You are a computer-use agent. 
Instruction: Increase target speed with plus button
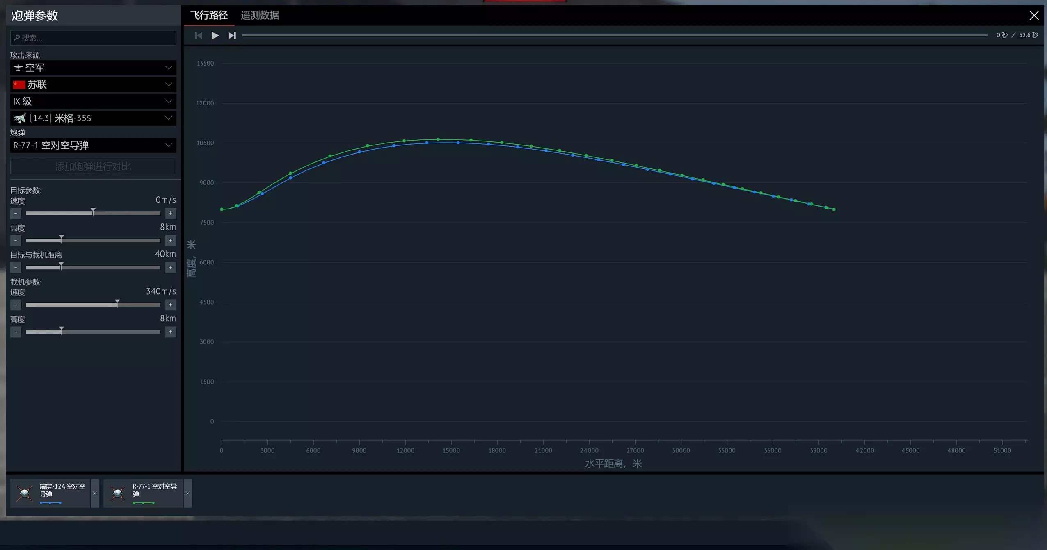tap(171, 214)
